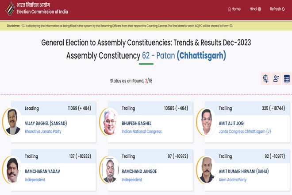Click Amit Kumar Hirvani's candidate photo
Screen dimensions: 292x195
point(206,170)
